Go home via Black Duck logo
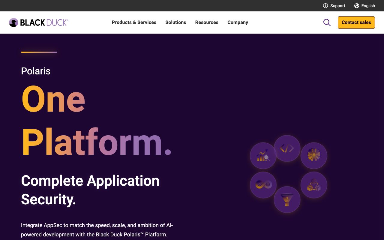Viewport: 384px width, 240px height. [39, 22]
